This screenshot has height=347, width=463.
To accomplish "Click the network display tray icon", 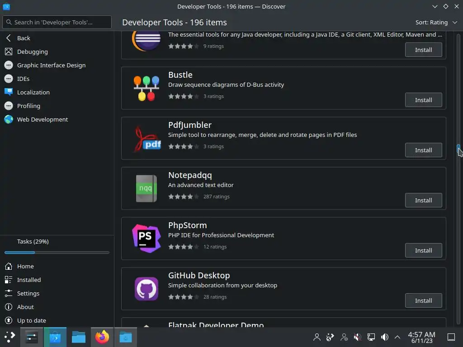I will click(x=371, y=337).
